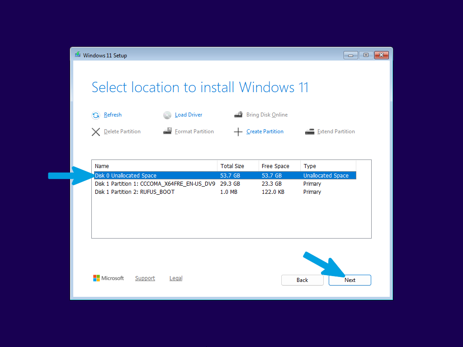This screenshot has height=347, width=463.
Task: Click the Windows Setup title bar icon
Action: [x=78, y=55]
